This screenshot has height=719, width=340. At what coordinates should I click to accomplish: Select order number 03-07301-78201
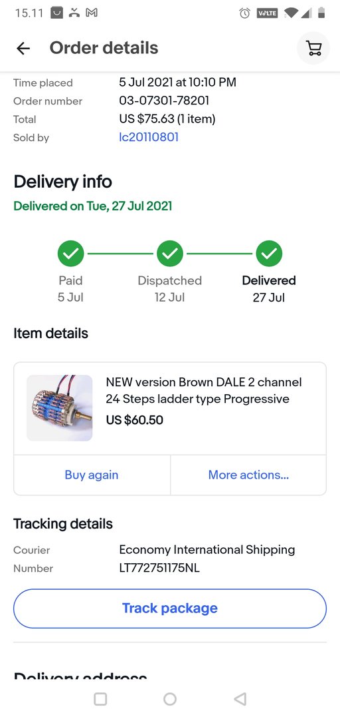164,101
